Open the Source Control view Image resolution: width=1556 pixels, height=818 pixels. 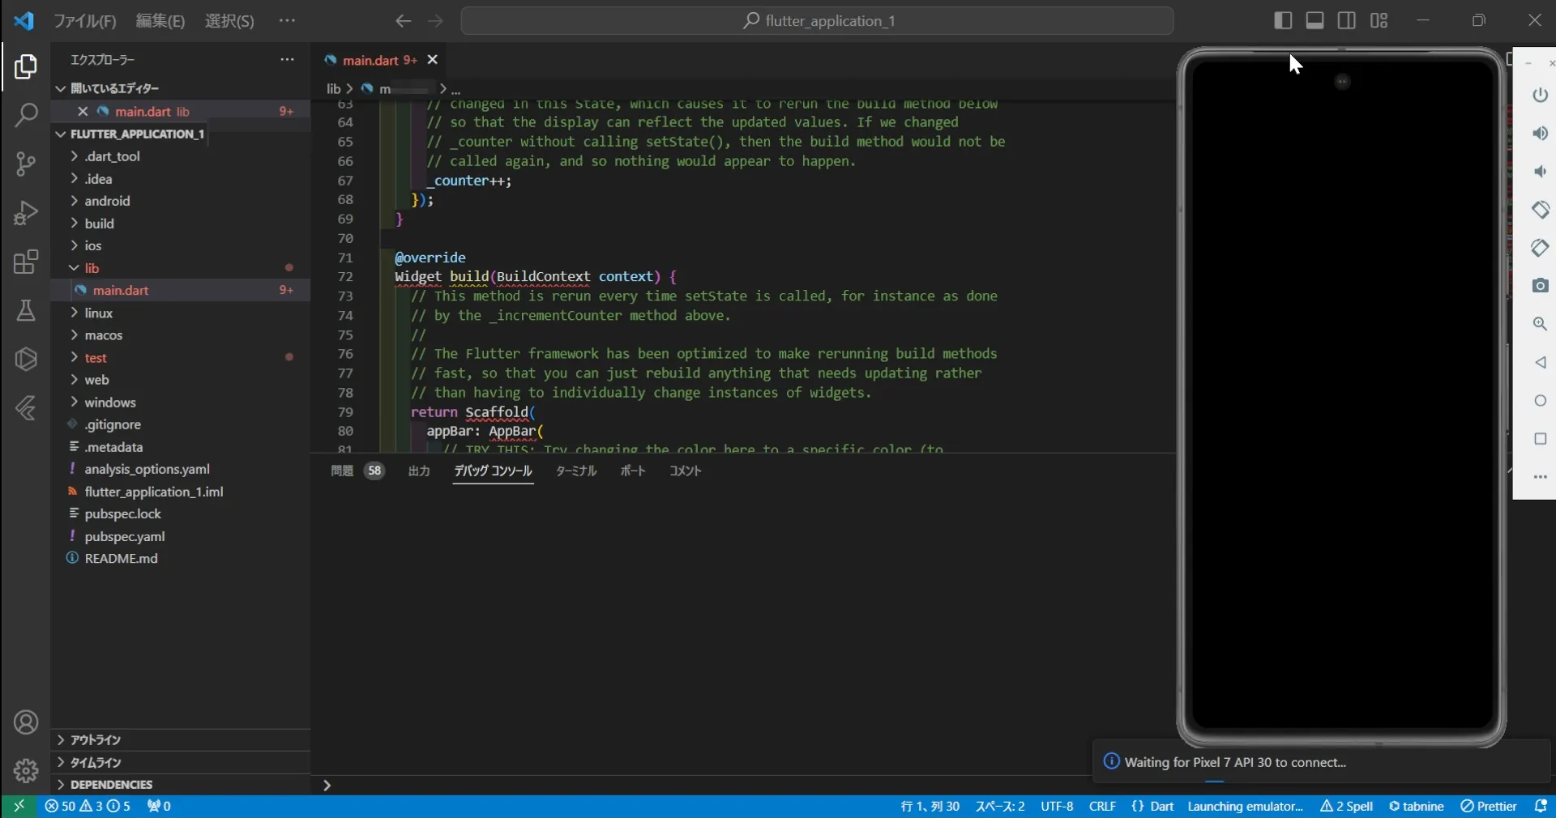point(26,164)
